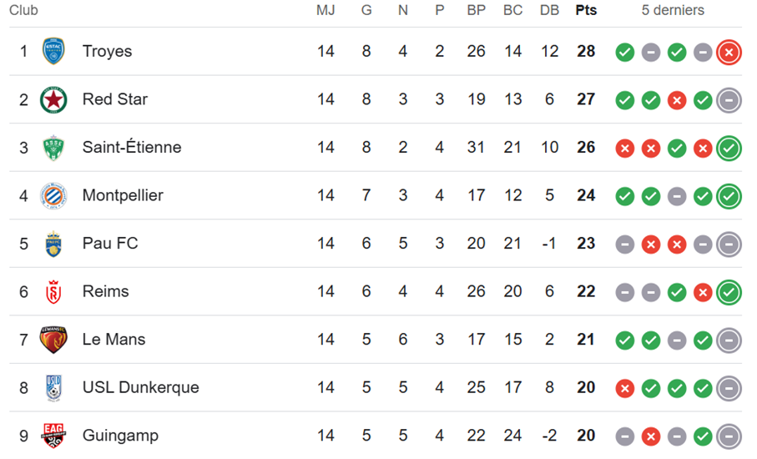The height and width of the screenshot is (459, 757).
Task: Open the Troyes team name link
Action: pos(107,51)
